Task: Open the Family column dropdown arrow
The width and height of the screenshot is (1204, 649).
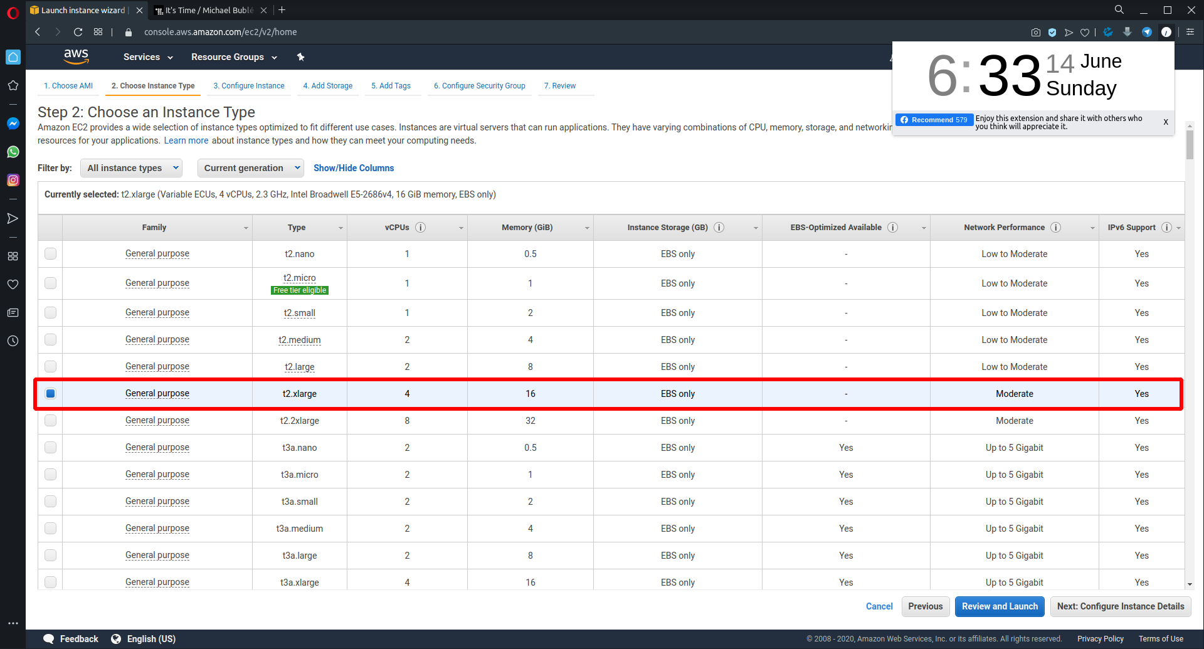Action: pyautogui.click(x=246, y=228)
